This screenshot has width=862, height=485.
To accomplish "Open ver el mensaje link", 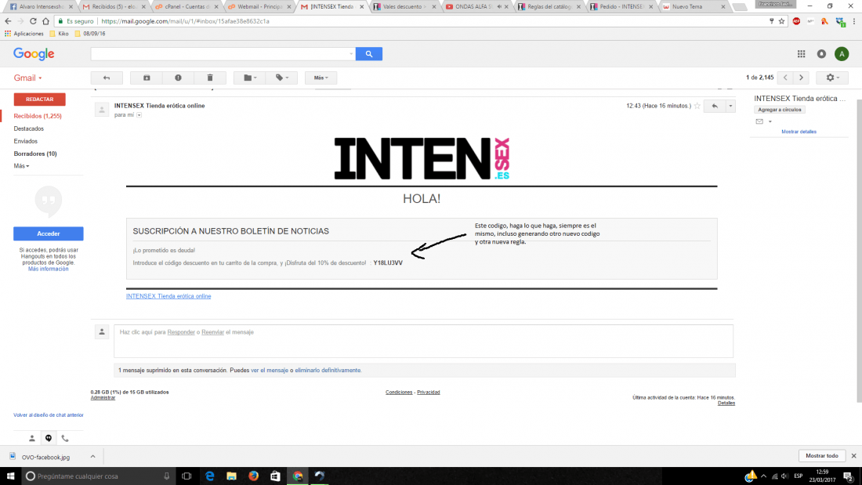I will [270, 371].
